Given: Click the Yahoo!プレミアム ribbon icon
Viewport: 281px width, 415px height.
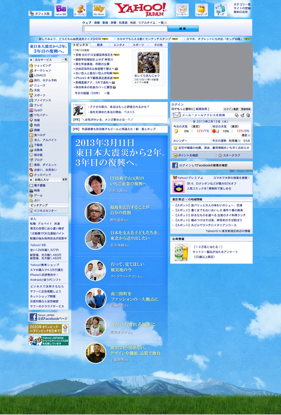Looking at the screenshot, I should coord(175,178).
